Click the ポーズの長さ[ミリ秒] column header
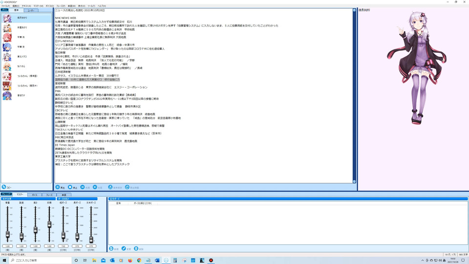Image resolution: width=469 pixels, height=264 pixels. (143, 203)
